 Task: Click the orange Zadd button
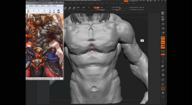point(96,7)
